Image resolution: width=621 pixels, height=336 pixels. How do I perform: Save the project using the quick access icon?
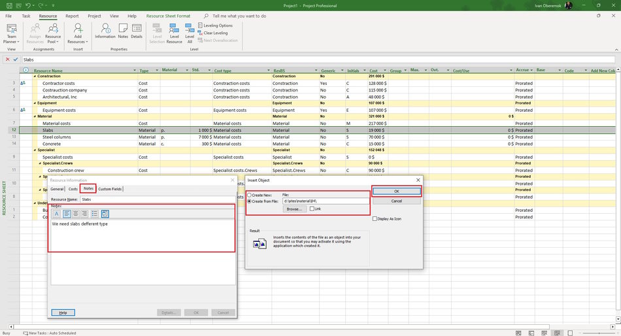(9, 5)
